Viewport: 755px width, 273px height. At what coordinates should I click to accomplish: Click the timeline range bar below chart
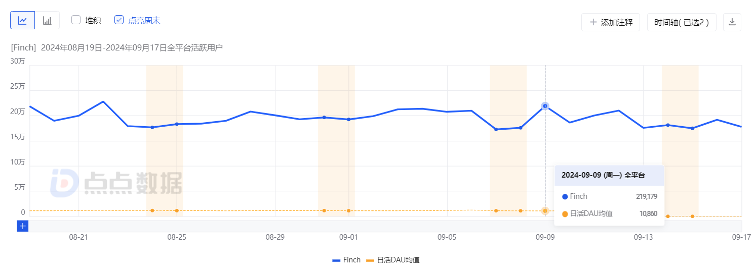click(x=385, y=226)
